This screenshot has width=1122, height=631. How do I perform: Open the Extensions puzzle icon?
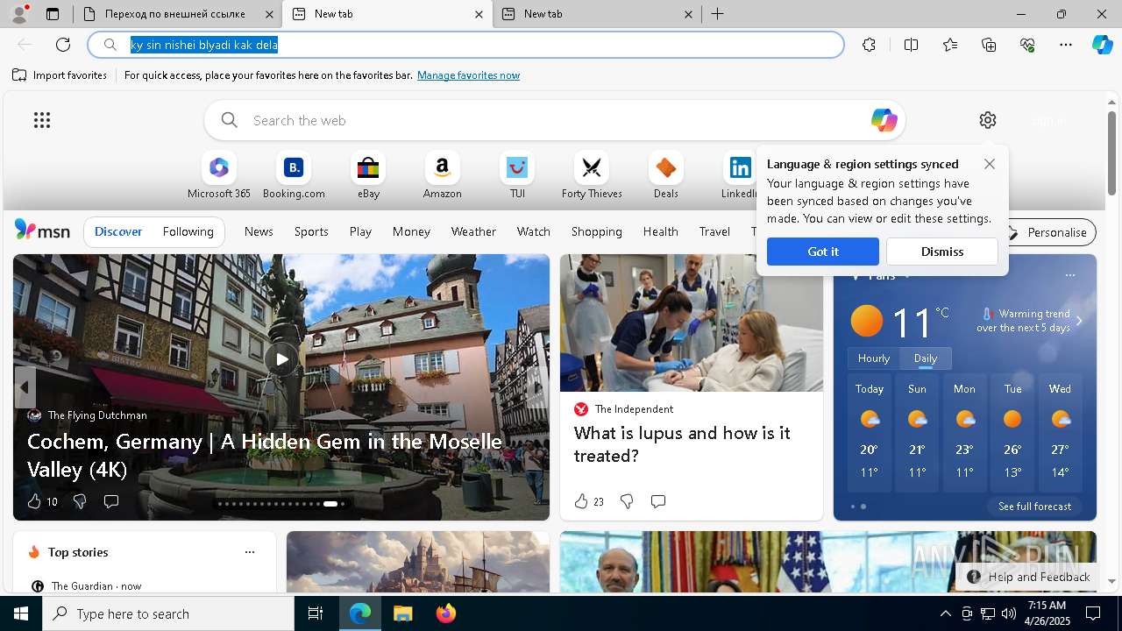(x=869, y=45)
